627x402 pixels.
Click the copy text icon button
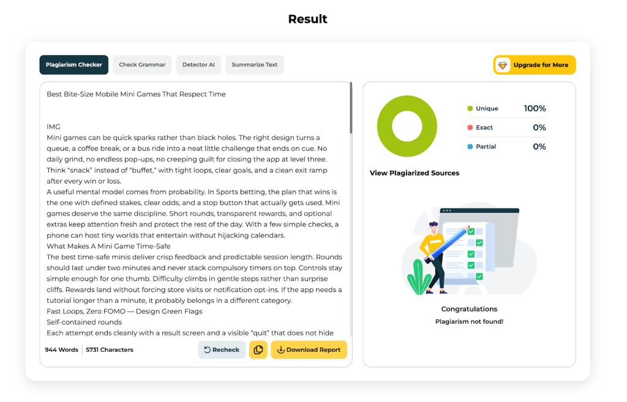click(x=258, y=350)
